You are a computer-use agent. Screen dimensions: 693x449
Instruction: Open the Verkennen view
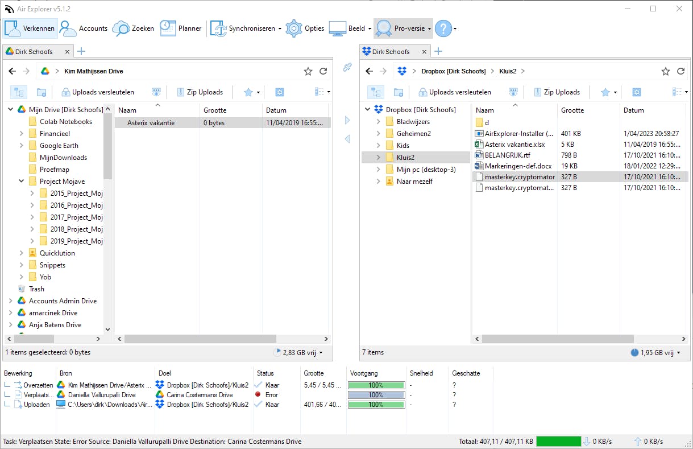point(30,28)
